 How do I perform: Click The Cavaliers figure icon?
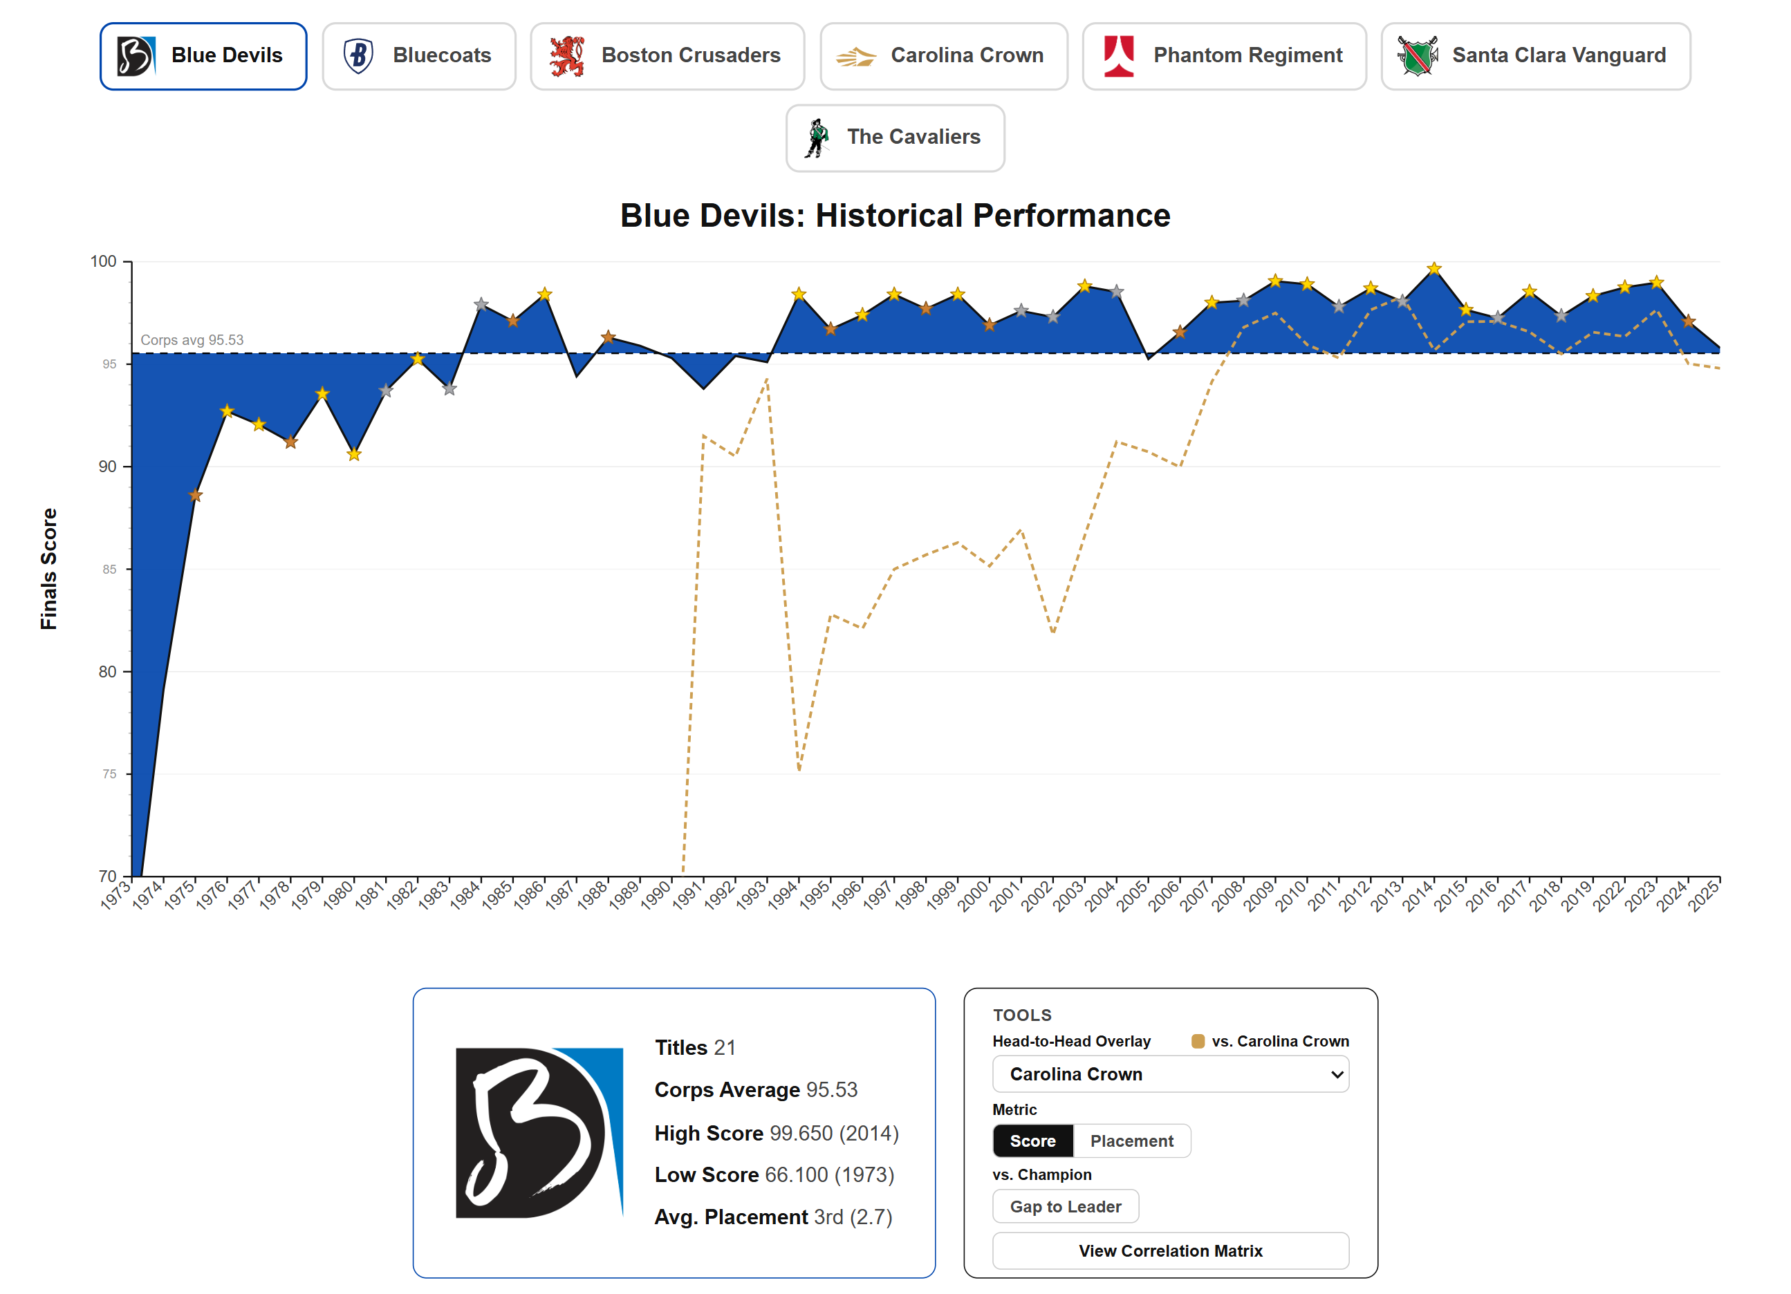point(817,138)
